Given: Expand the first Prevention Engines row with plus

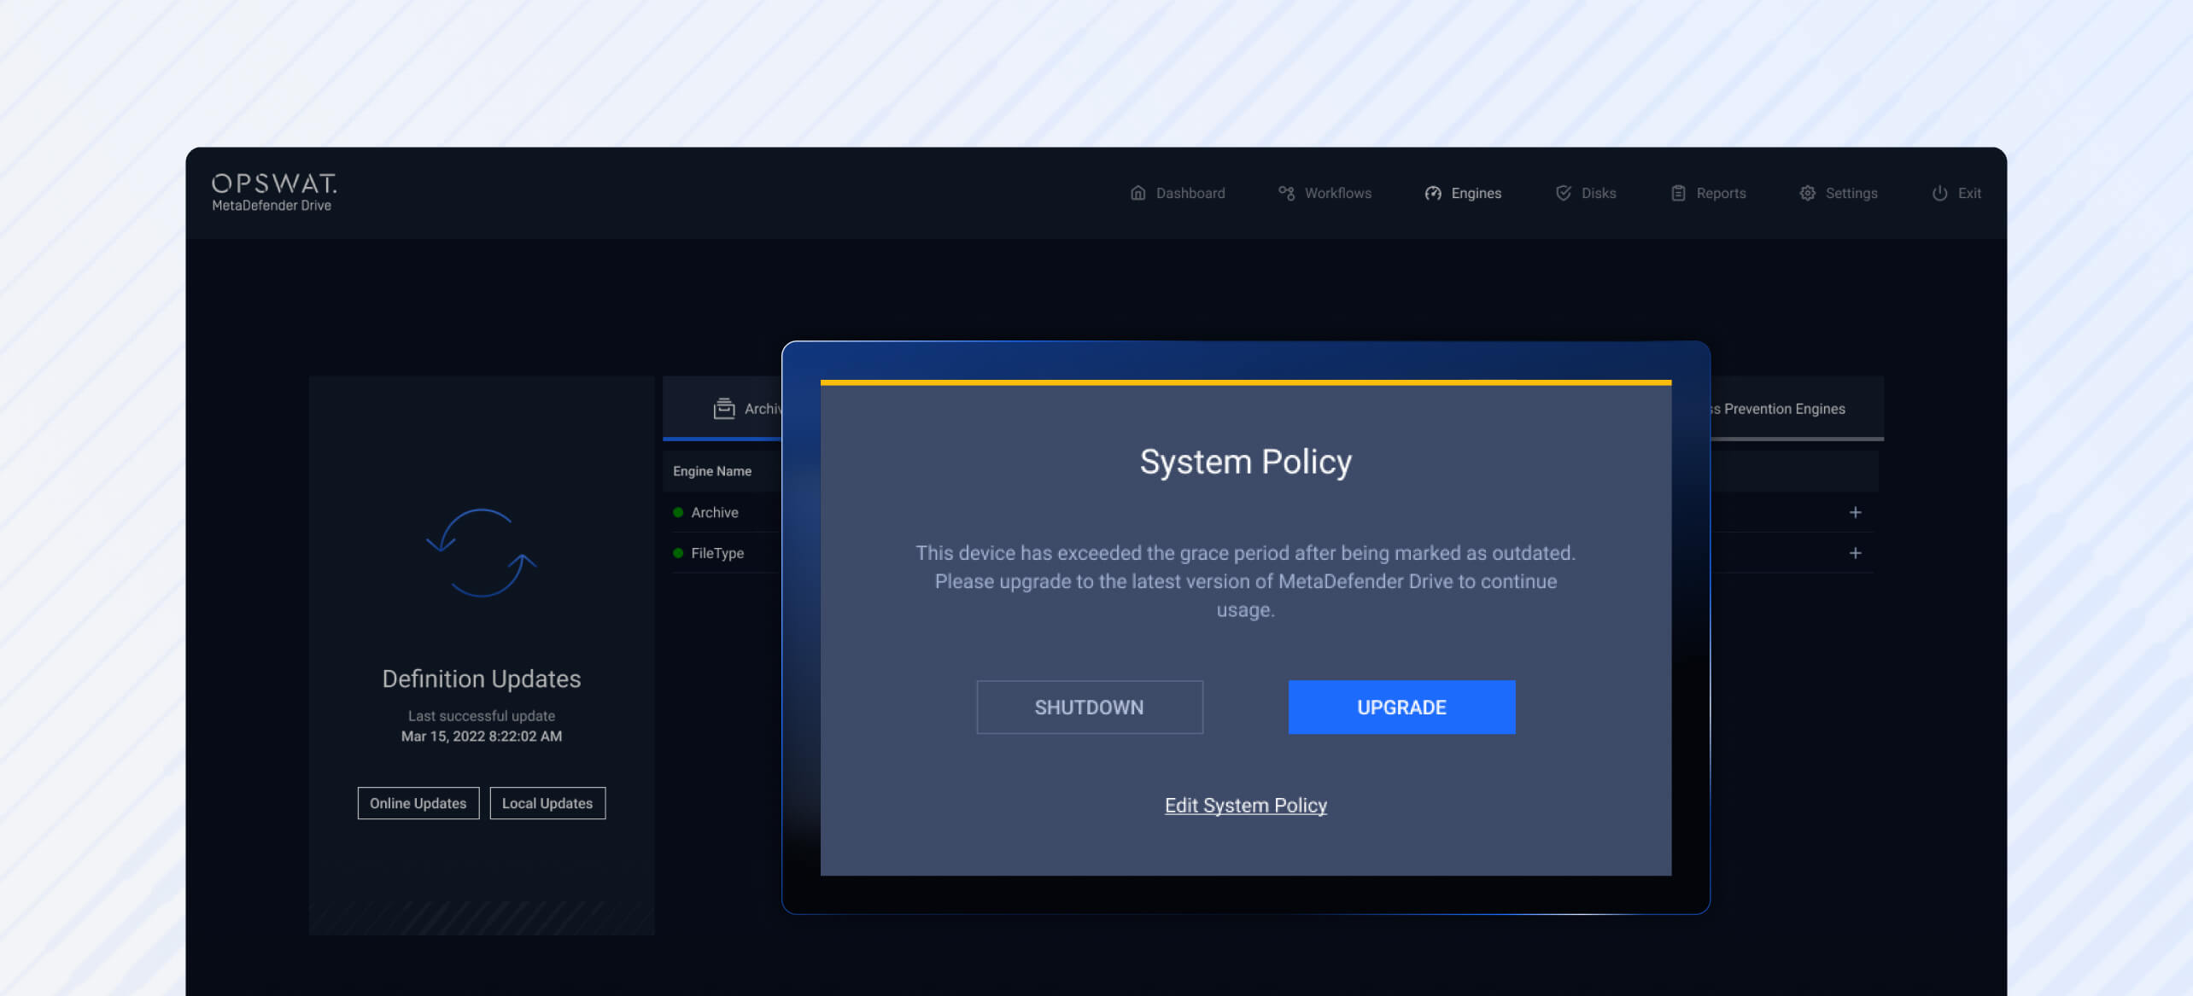Looking at the screenshot, I should [1855, 512].
